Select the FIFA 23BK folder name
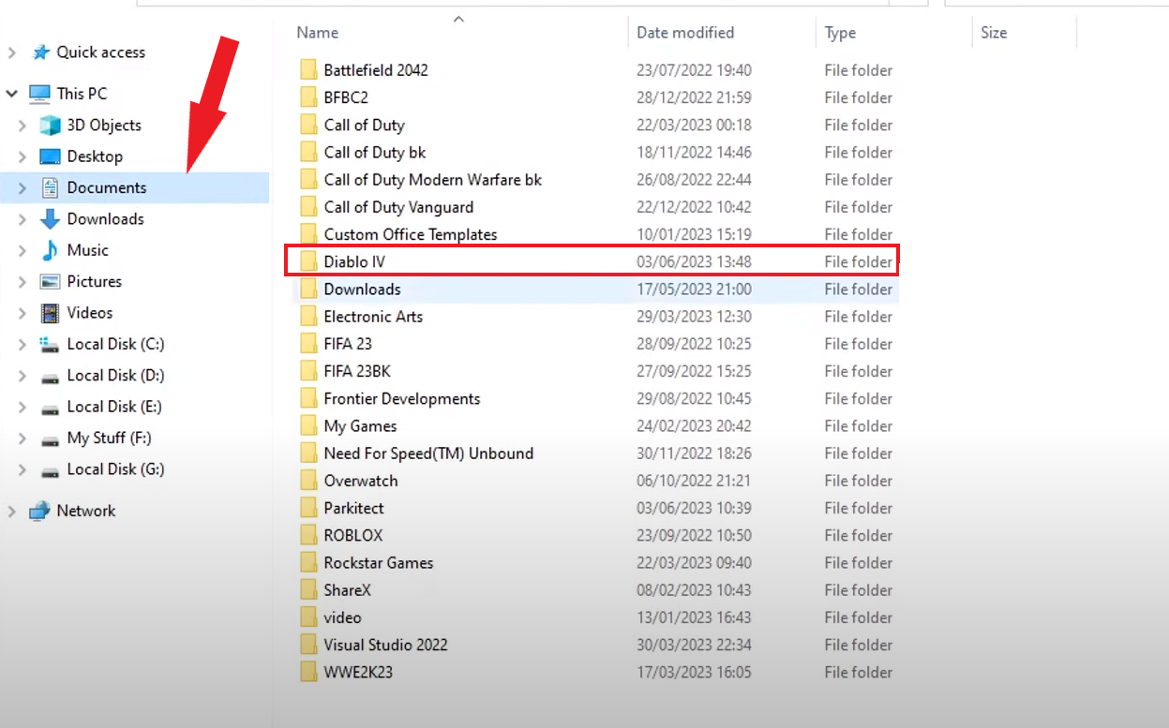 coord(357,371)
